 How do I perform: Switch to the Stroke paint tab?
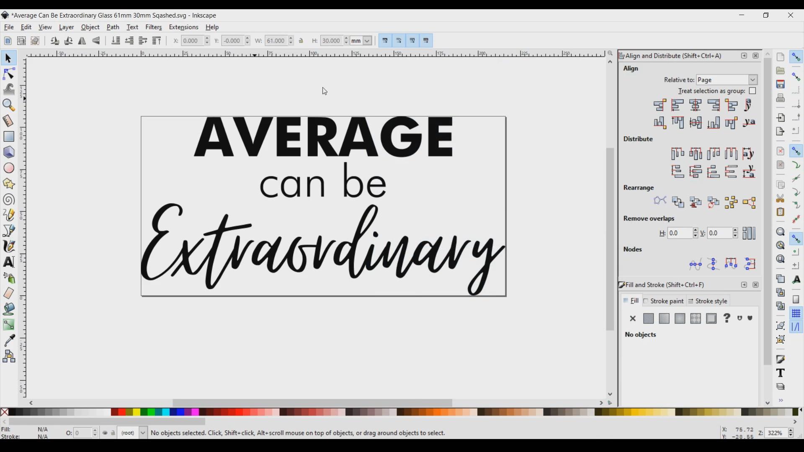coord(664,301)
